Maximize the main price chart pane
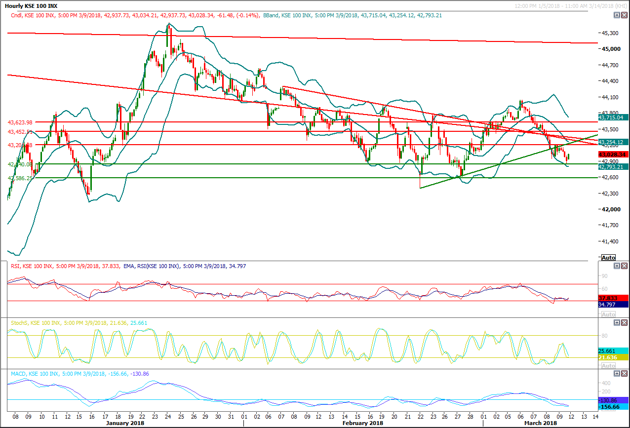This screenshot has width=630, height=428. 617,15
